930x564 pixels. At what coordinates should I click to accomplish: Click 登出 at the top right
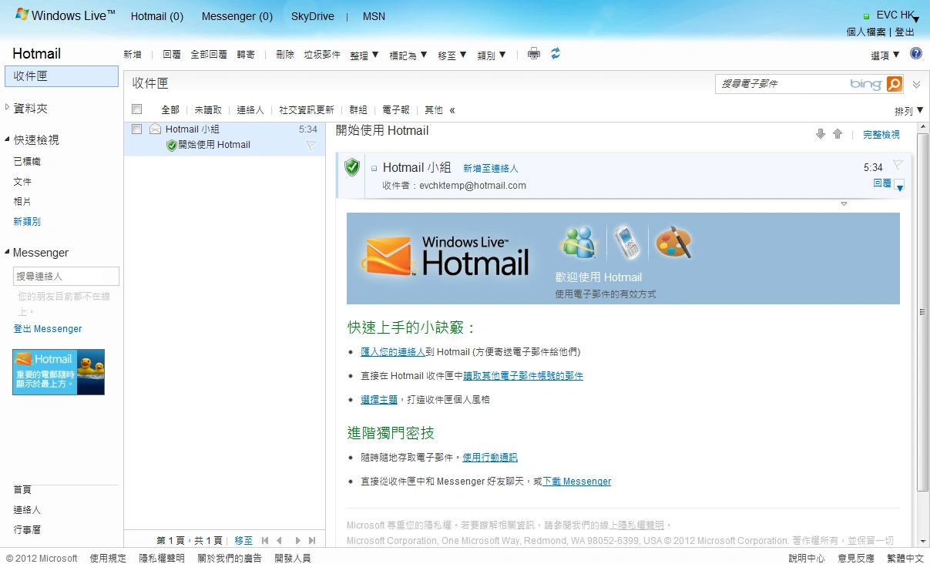(905, 32)
